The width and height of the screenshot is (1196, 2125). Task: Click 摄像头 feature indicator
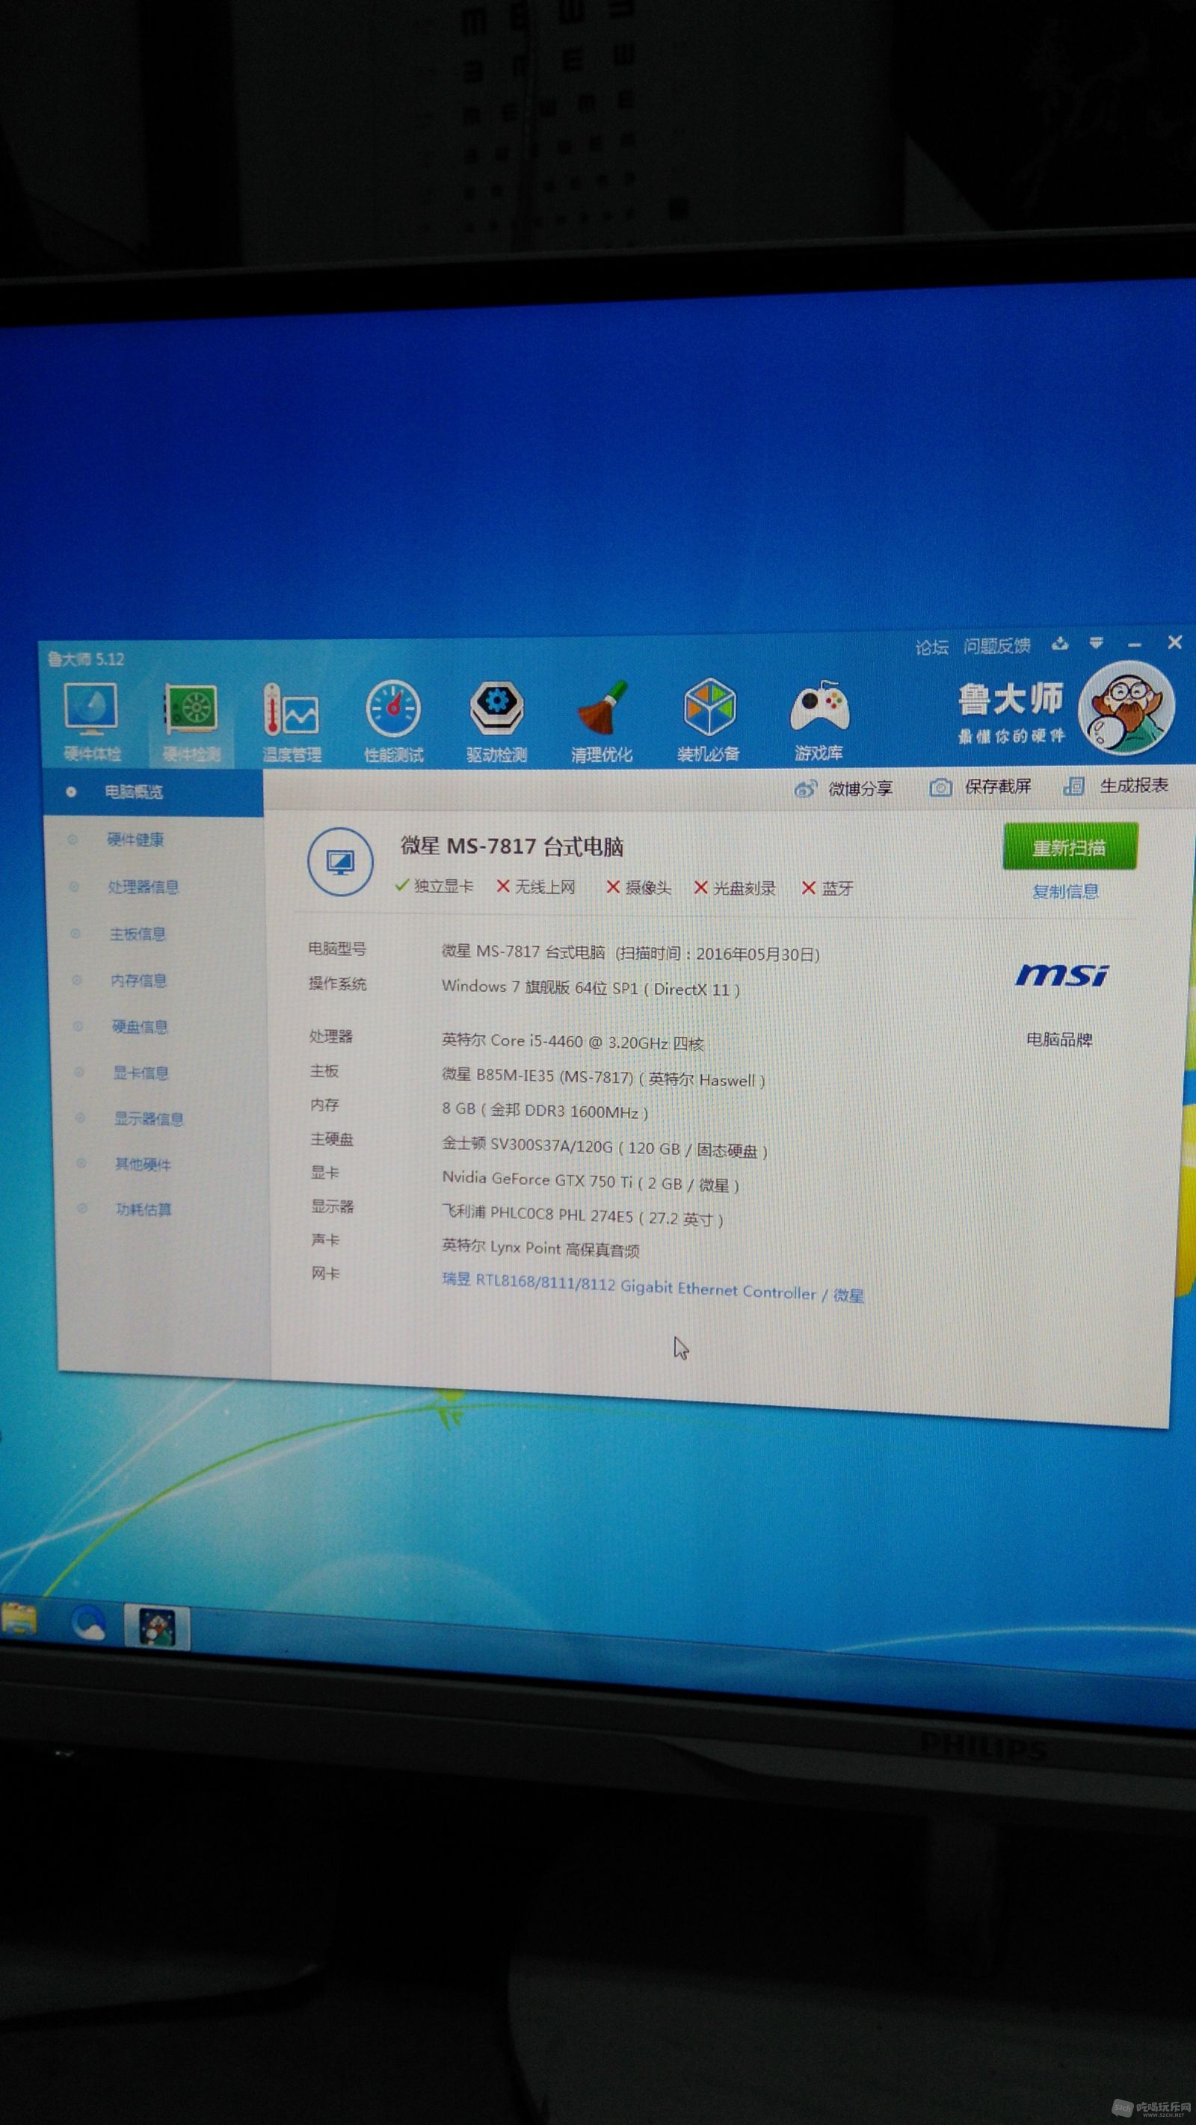click(638, 888)
